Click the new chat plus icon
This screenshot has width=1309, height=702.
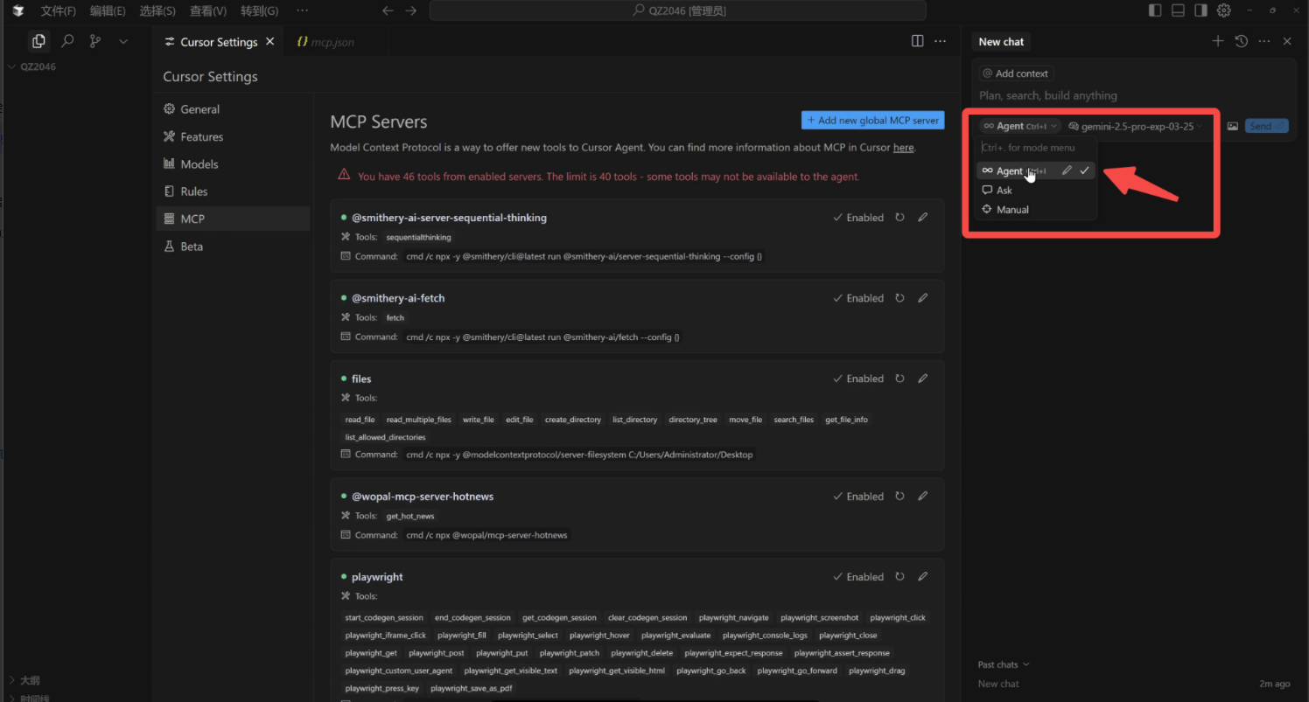click(1218, 41)
